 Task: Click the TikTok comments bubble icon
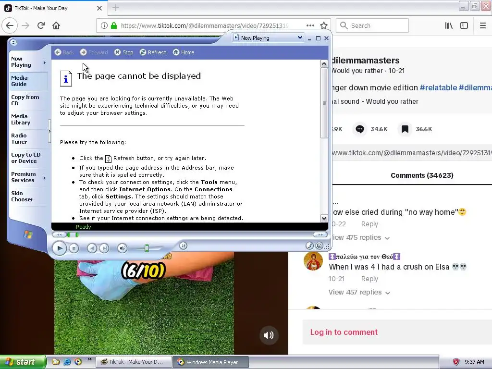(360, 129)
